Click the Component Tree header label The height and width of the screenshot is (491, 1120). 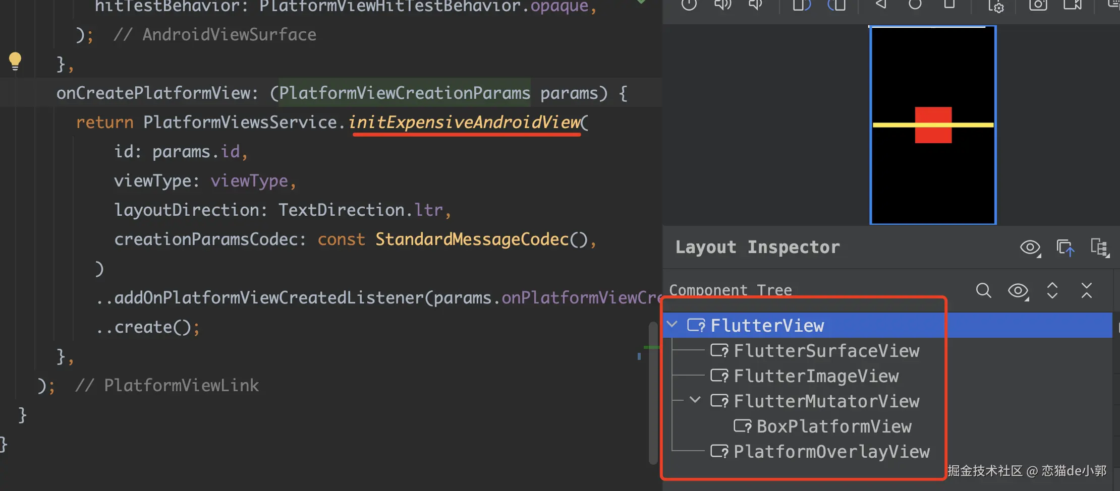click(731, 290)
